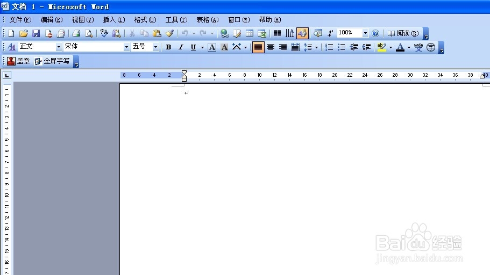Screen dimensions: 490x275
Task: Redo the last undone action
Action: click(203, 33)
